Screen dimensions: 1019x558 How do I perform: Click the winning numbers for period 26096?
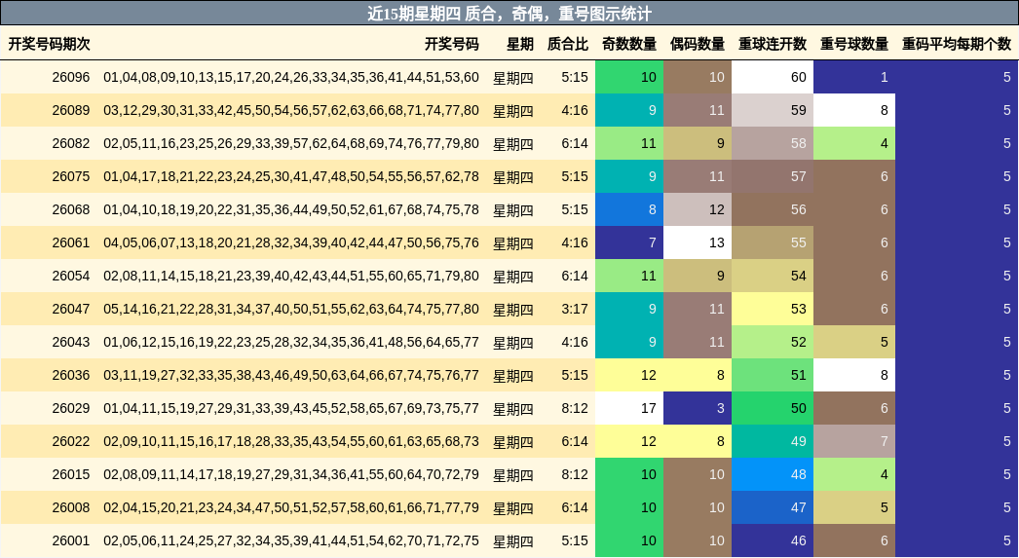(291, 77)
